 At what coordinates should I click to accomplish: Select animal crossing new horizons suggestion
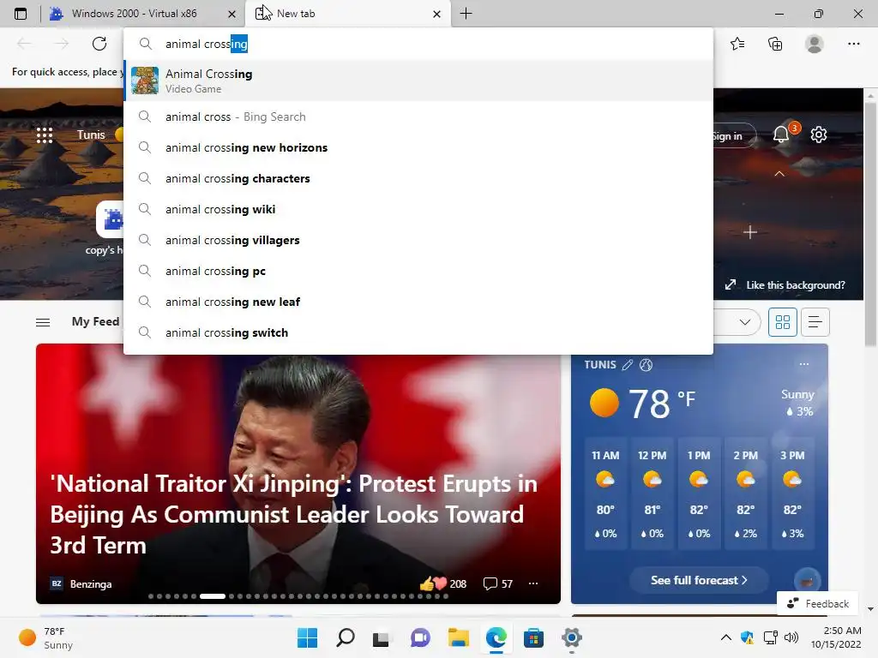418,147
